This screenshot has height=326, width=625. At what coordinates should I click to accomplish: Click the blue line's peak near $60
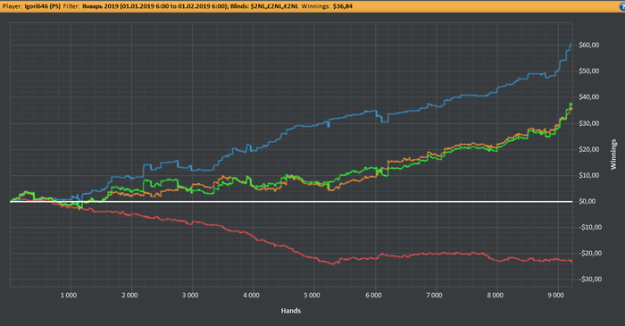coord(571,45)
